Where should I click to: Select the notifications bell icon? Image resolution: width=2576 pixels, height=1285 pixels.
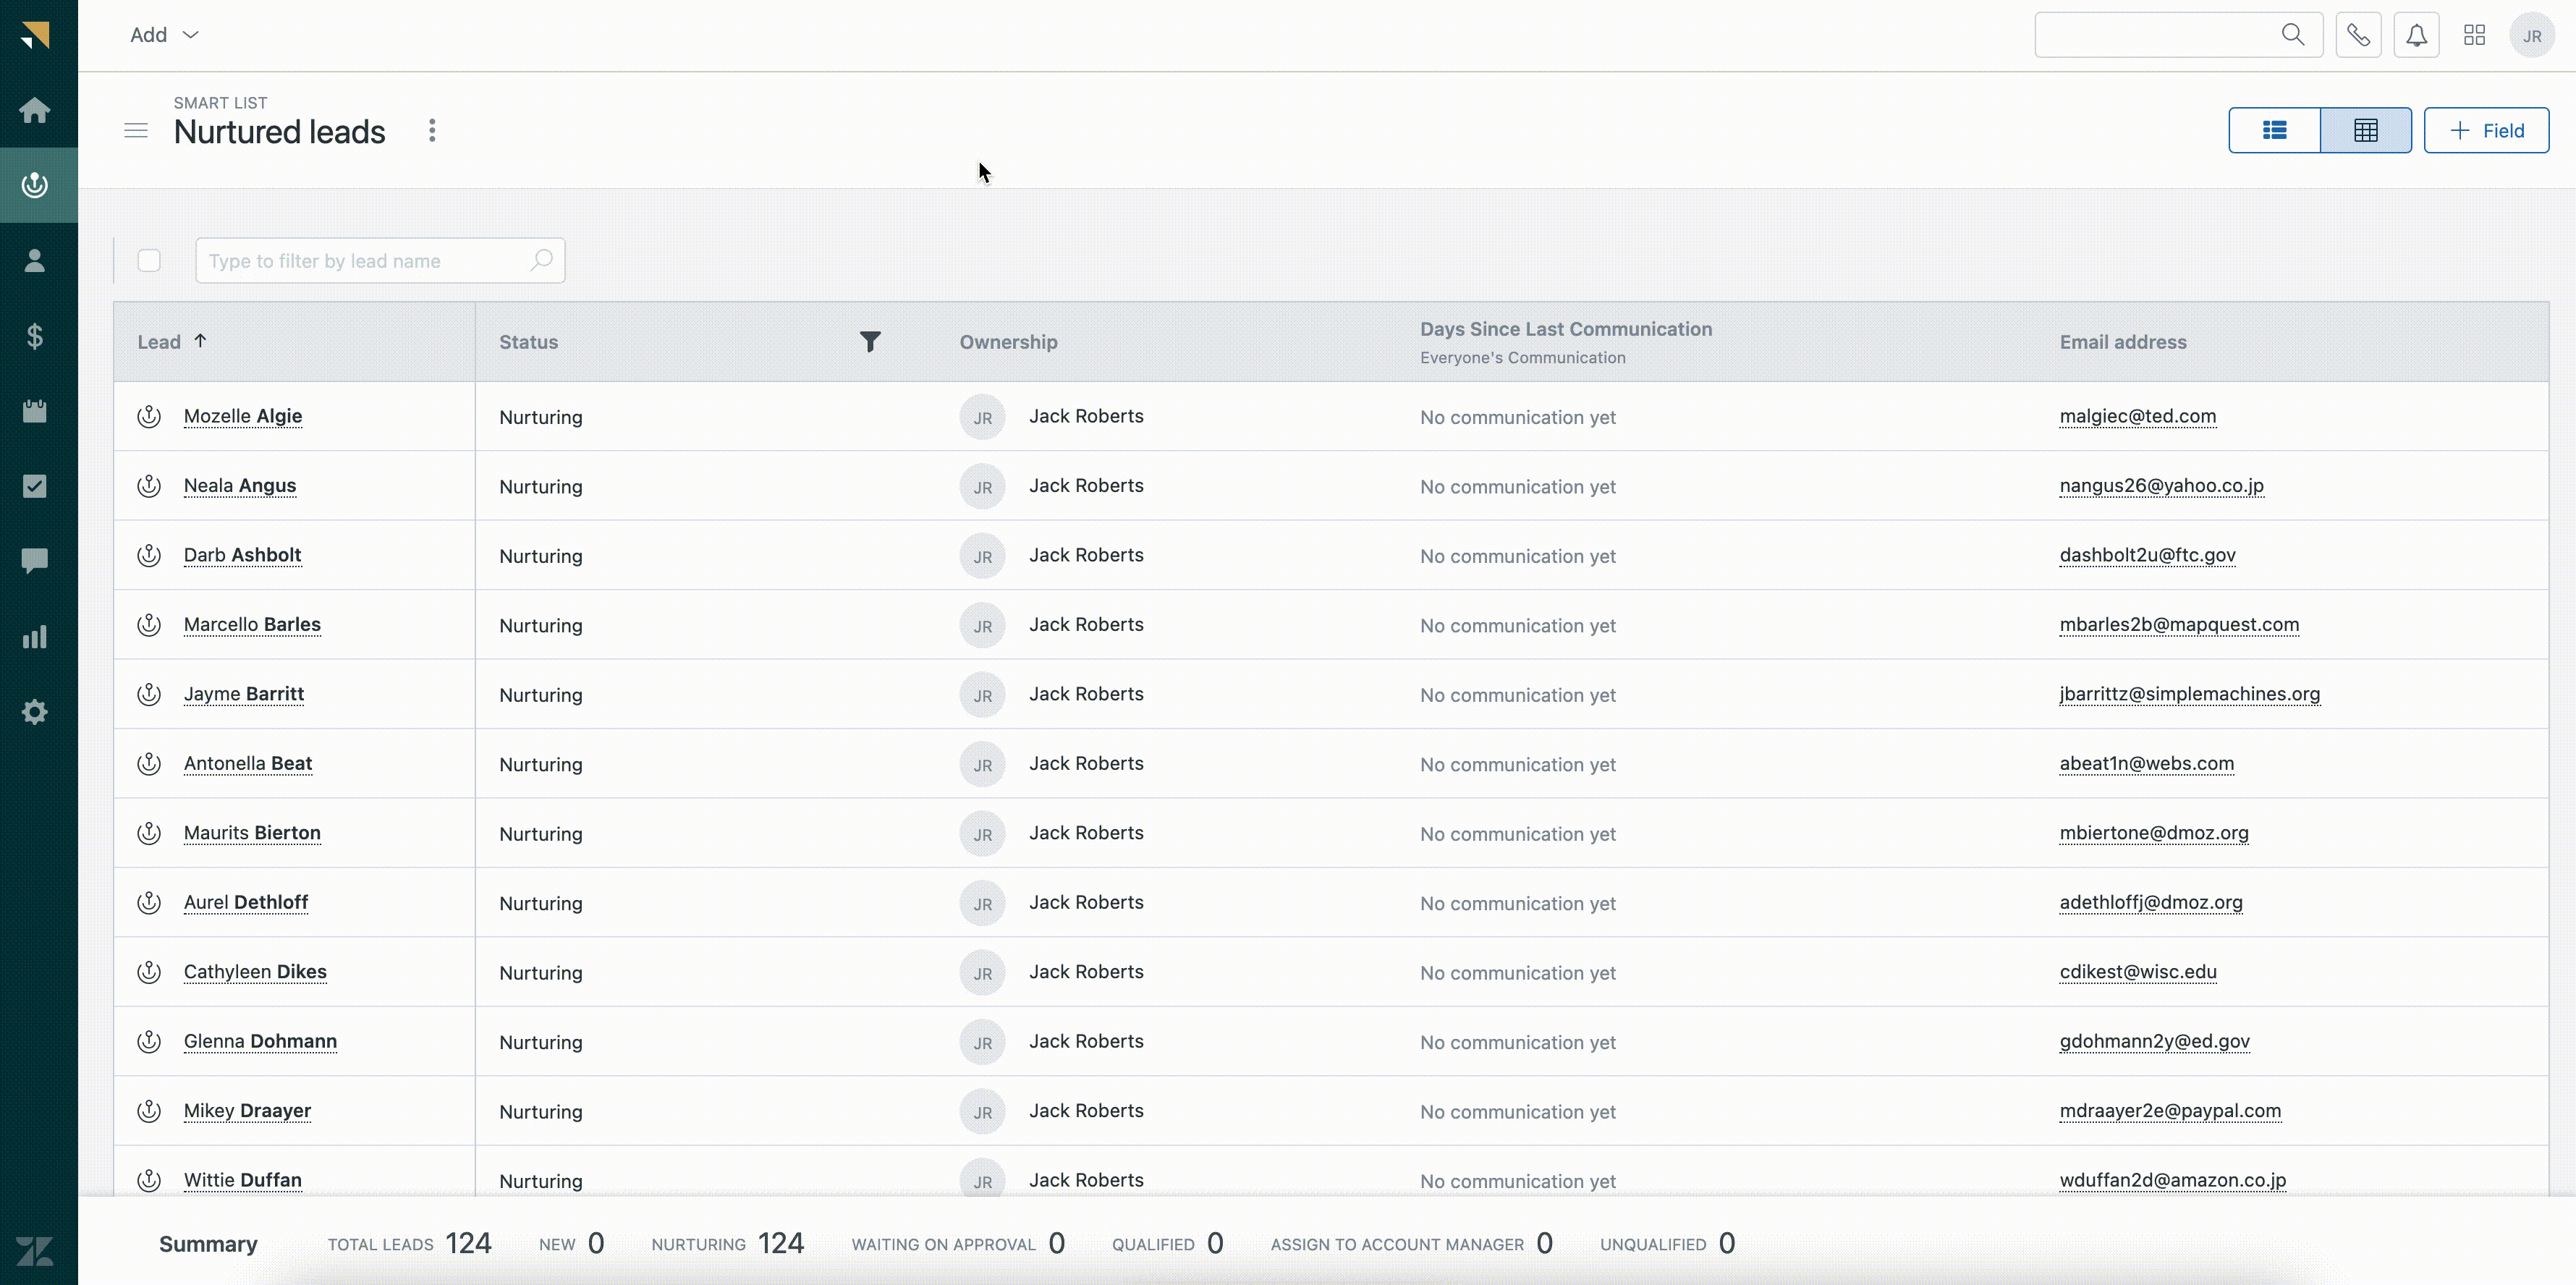pos(2417,36)
